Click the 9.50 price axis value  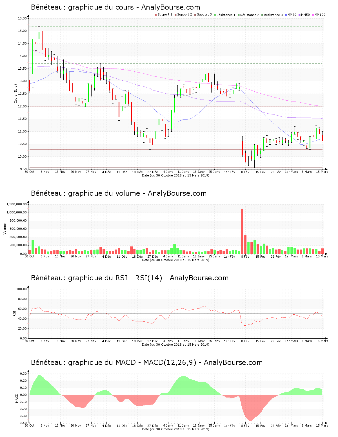23,169
